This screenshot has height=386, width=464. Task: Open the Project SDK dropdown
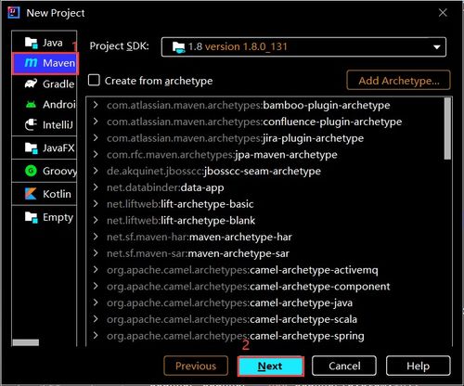pyautogui.click(x=303, y=46)
